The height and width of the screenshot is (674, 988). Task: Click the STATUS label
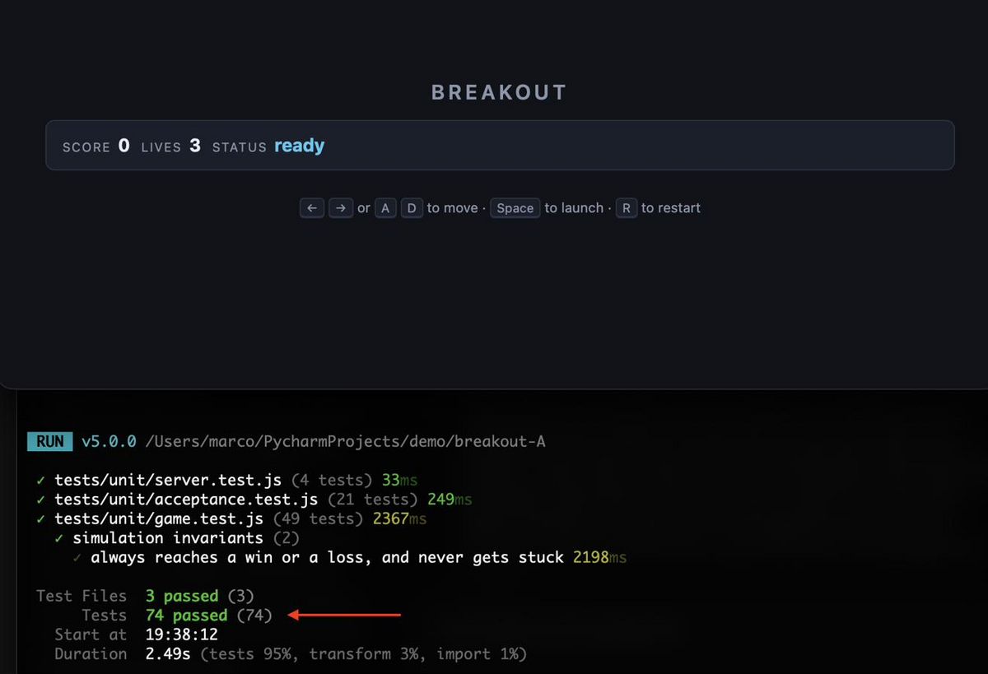(240, 147)
